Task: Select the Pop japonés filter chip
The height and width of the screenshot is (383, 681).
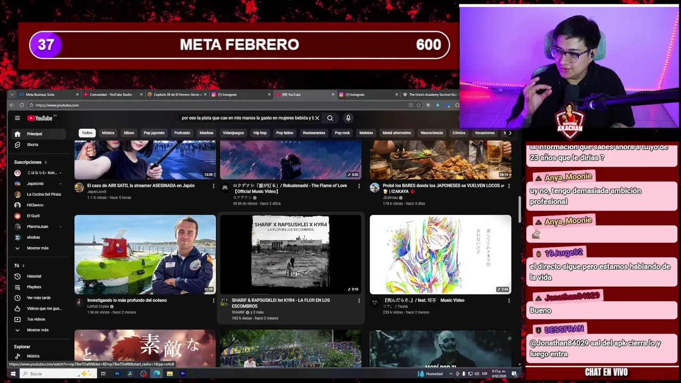Action: pyautogui.click(x=154, y=133)
